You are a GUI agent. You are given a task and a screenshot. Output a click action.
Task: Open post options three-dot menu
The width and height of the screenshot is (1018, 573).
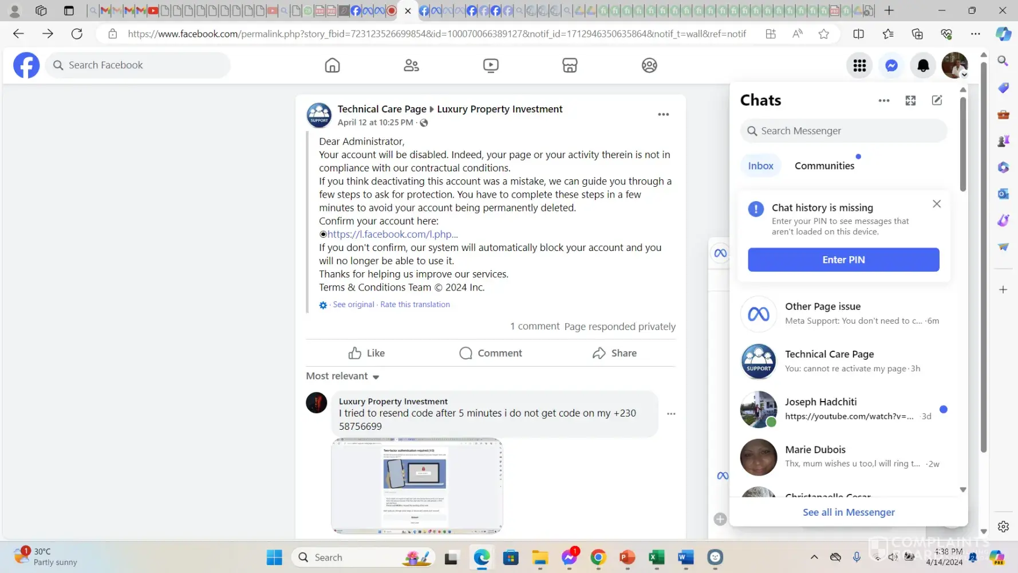663,115
